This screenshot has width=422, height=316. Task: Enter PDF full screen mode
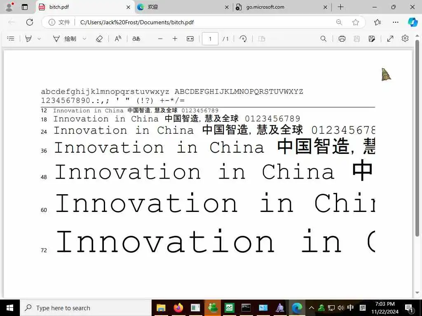click(x=390, y=39)
